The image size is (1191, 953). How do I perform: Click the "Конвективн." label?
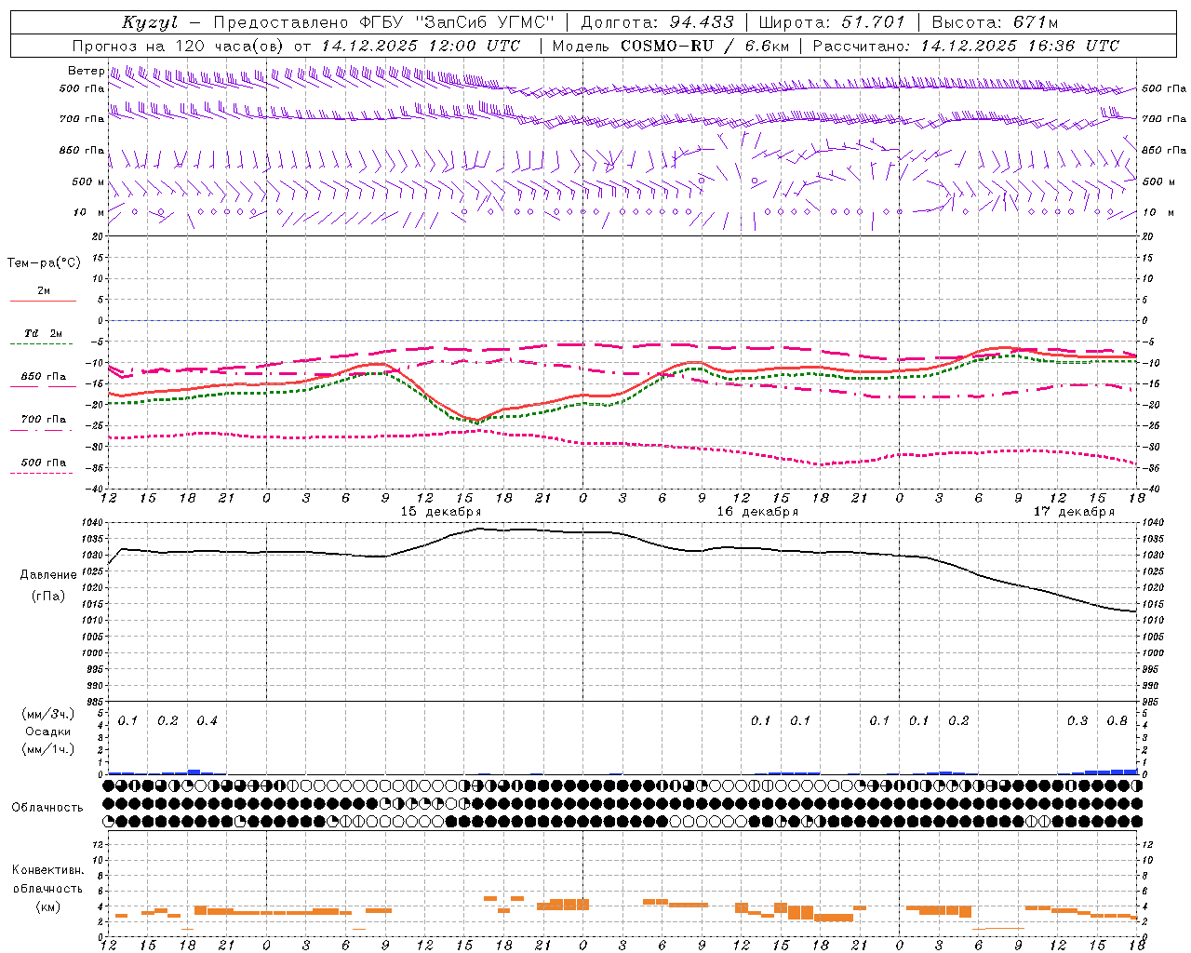click(x=47, y=870)
